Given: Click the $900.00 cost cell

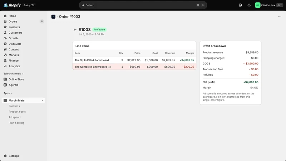Looking at the screenshot, I should click(x=153, y=67).
